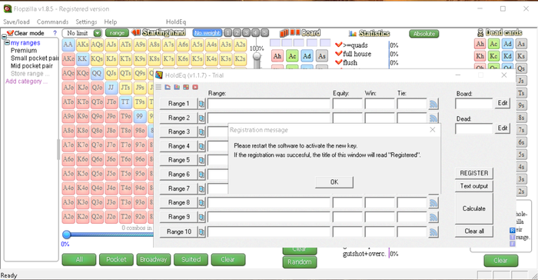The height and width of the screenshot is (280, 538).
Task: Click the vertical 100% weight slider handle
Action: [257, 58]
